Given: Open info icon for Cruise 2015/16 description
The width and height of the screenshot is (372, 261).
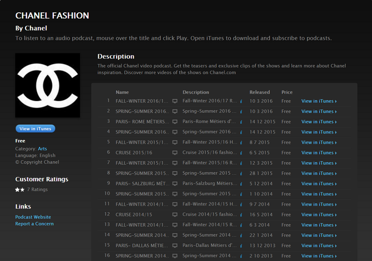Looking at the screenshot, I should pos(241,153).
